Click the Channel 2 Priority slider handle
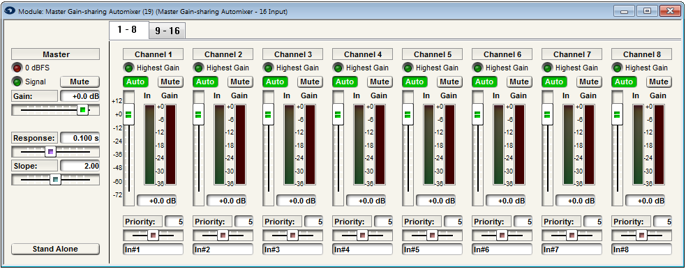The width and height of the screenshot is (686, 269). pyautogui.click(x=223, y=236)
